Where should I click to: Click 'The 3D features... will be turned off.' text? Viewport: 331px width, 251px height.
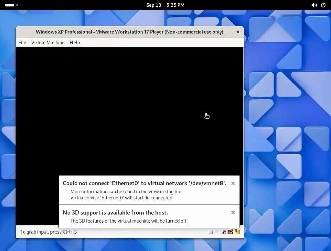[129, 221]
